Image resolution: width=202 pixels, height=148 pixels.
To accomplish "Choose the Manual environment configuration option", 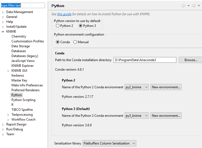I will point(75,42).
